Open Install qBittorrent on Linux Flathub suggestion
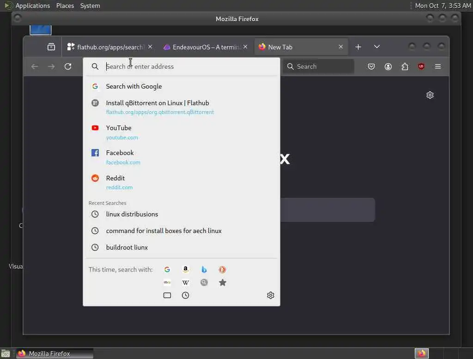 point(181,108)
